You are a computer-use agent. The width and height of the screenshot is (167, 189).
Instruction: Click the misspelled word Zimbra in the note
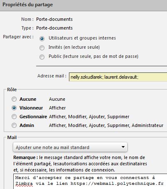(24, 184)
